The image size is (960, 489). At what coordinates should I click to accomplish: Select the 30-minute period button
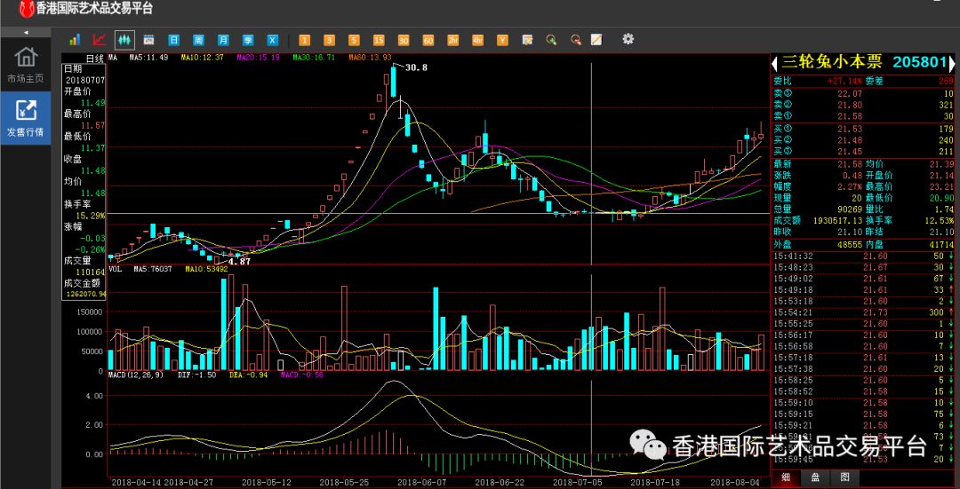pos(404,40)
